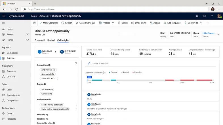The image size is (223, 125).
Task: Open options for Invite to live demonstration
Action: coord(76,109)
